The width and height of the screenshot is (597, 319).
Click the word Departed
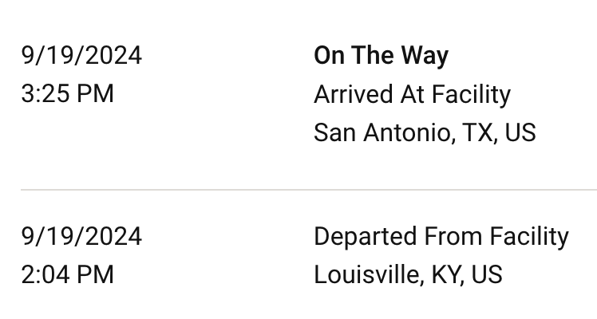[366, 237]
